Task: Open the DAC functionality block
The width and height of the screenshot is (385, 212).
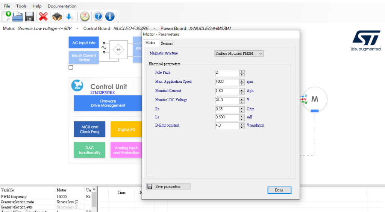Action: pyautogui.click(x=89, y=150)
